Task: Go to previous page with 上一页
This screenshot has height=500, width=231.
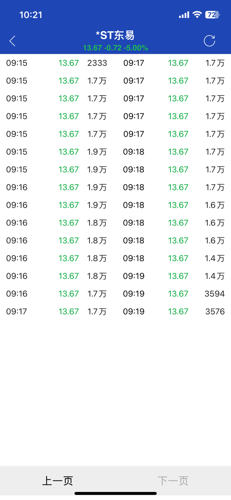Action: [58, 480]
